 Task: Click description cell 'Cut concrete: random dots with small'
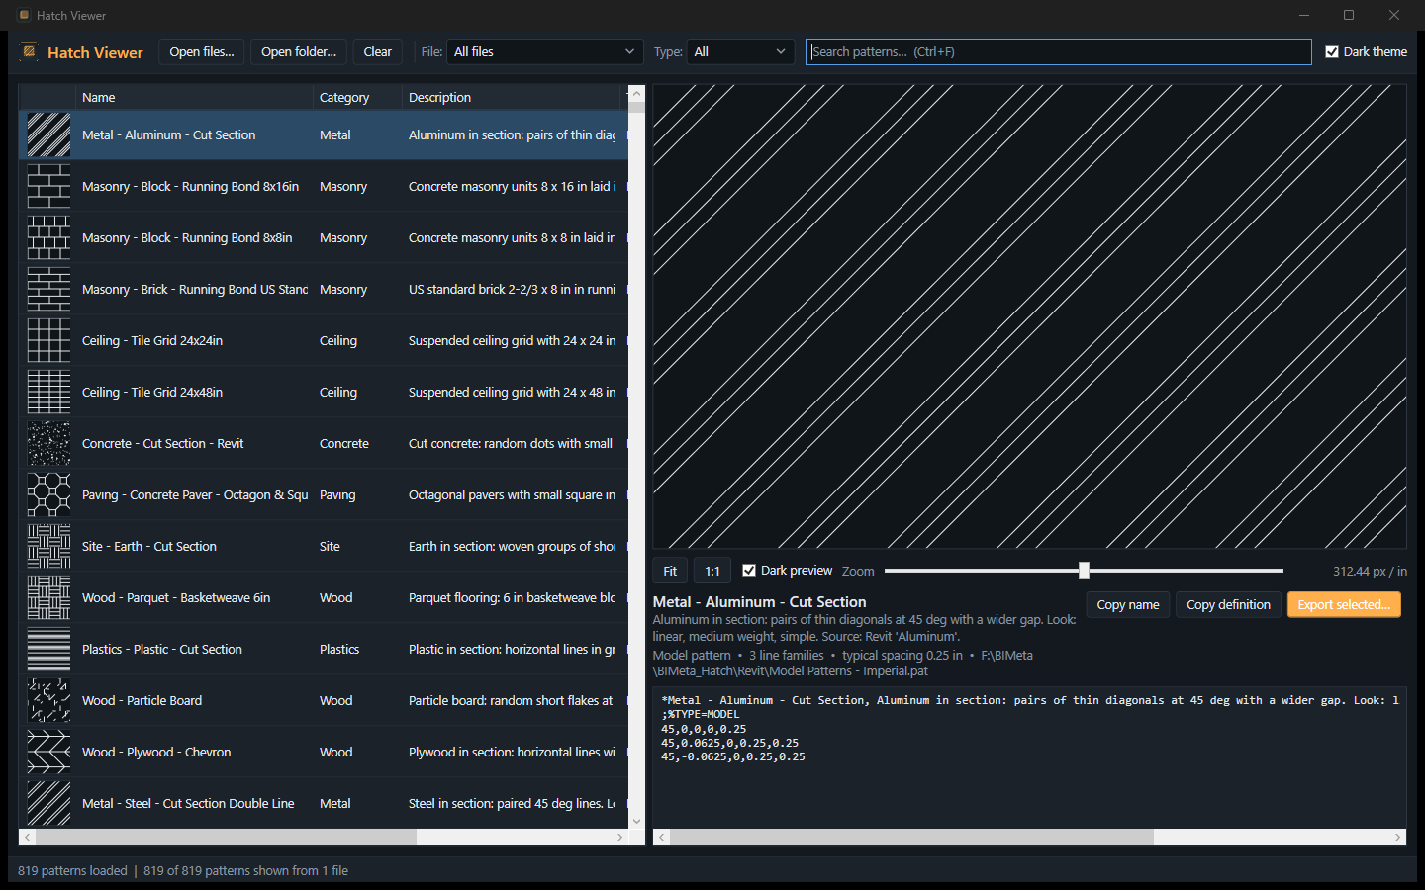pyautogui.click(x=512, y=443)
